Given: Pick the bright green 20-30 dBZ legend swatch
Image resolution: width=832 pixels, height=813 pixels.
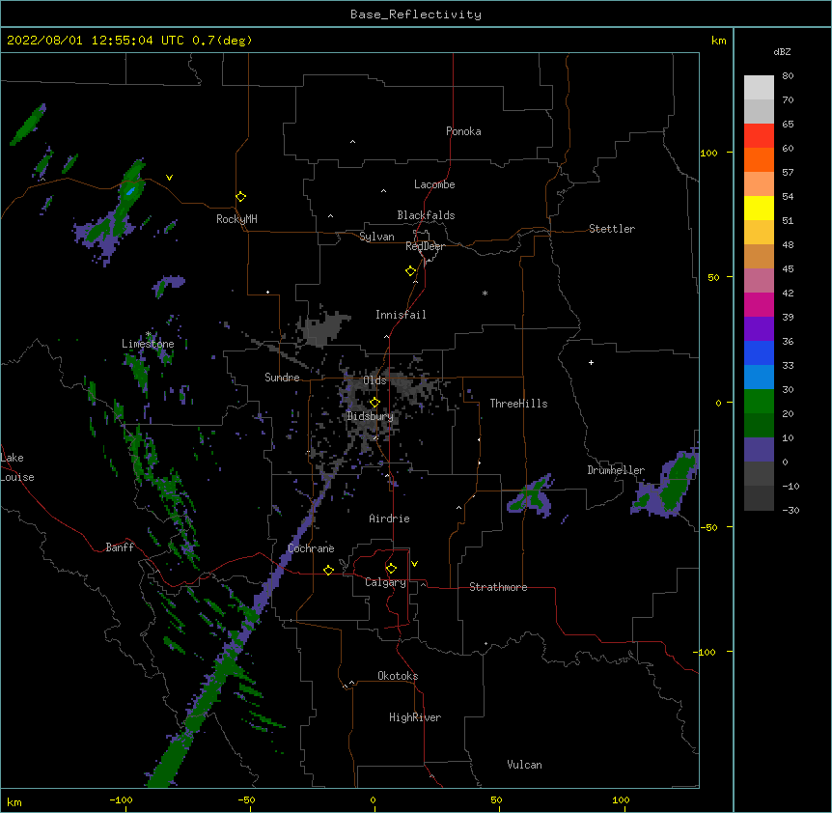Looking at the screenshot, I should pyautogui.click(x=759, y=402).
